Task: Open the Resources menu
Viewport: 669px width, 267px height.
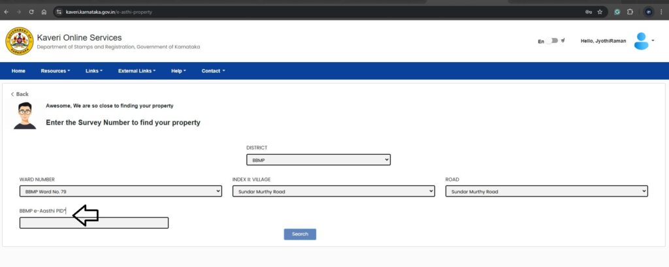Action: pyautogui.click(x=55, y=71)
